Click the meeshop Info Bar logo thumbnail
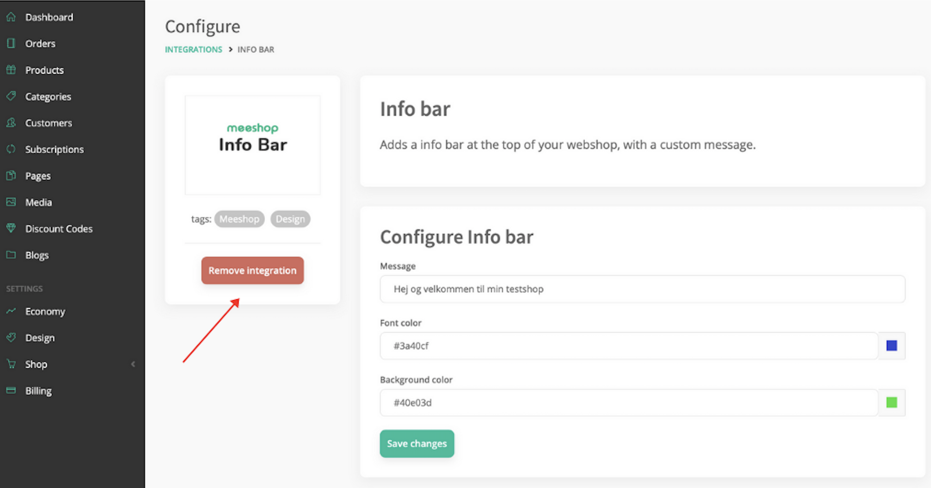The height and width of the screenshot is (488, 931). (x=253, y=145)
